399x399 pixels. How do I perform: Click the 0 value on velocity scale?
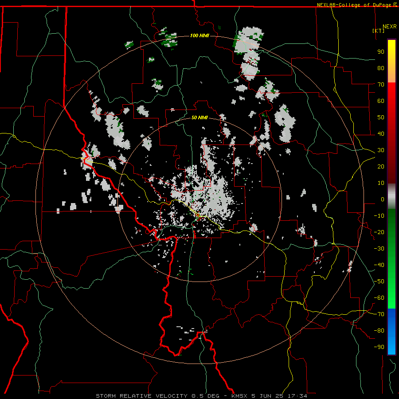(383, 199)
